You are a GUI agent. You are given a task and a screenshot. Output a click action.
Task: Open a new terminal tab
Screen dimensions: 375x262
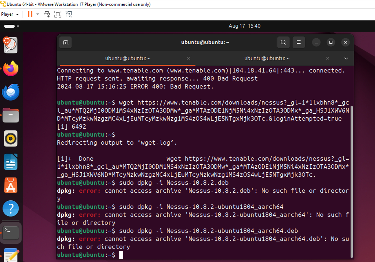coord(65,42)
